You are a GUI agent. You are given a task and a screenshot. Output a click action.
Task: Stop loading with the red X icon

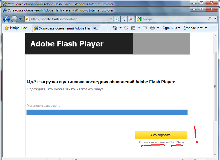pos(131,19)
